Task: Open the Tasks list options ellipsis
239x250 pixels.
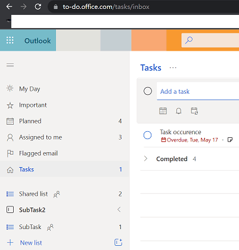Action: 173,68
